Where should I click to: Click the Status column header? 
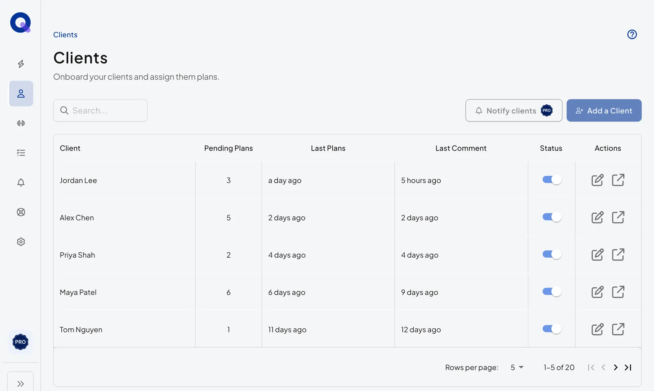click(x=551, y=148)
